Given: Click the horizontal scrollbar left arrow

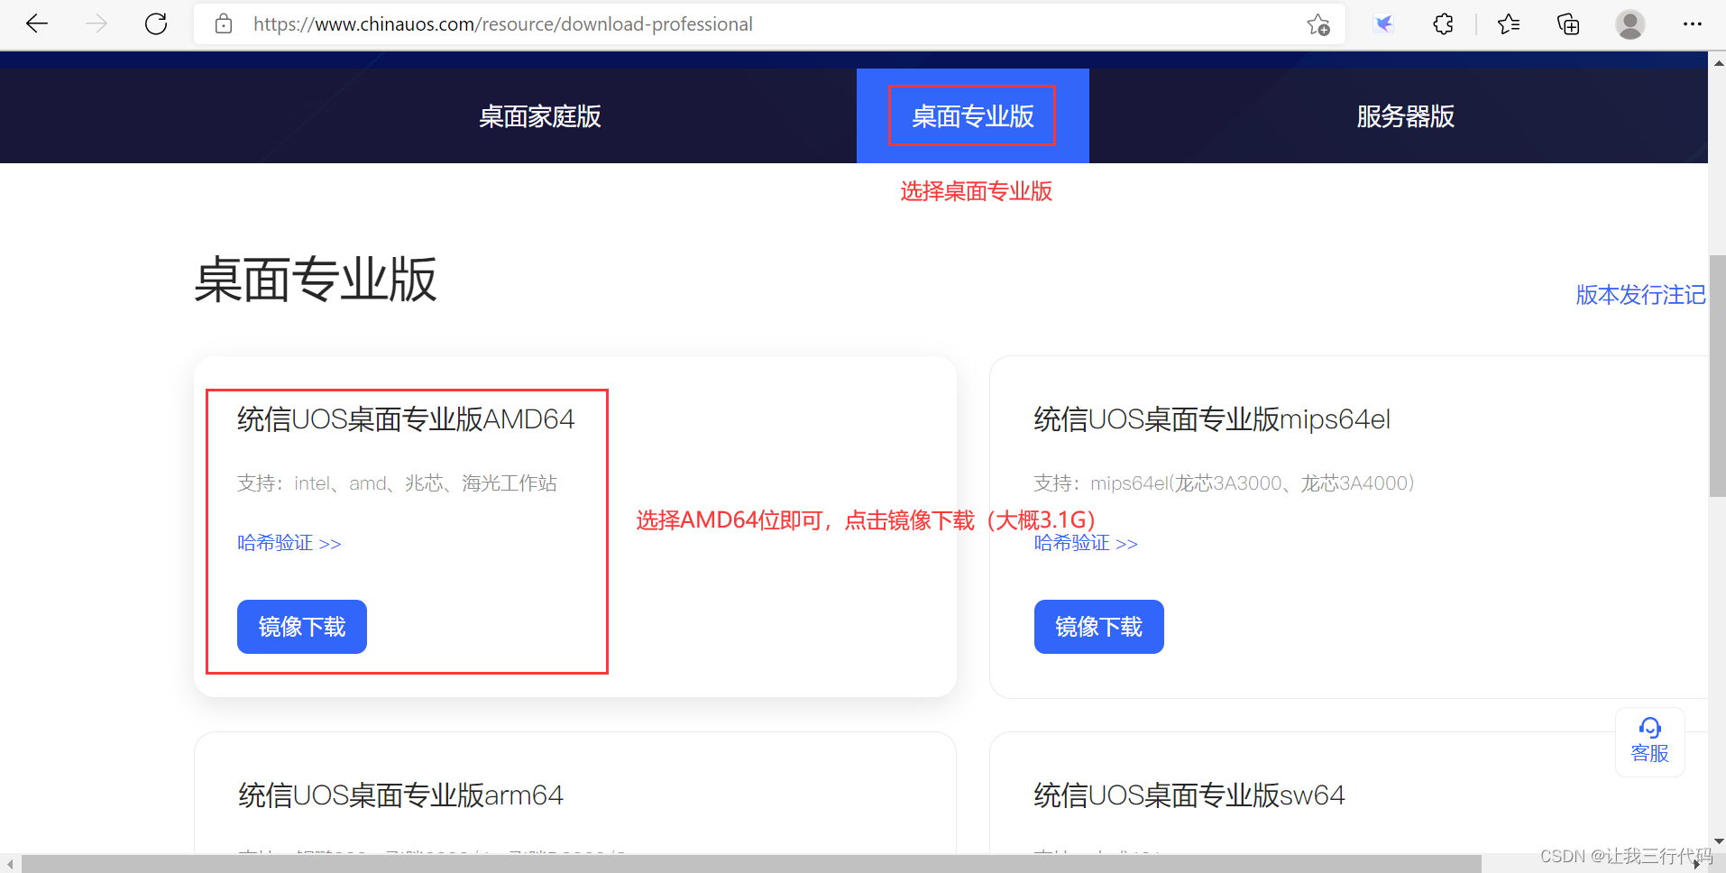Looking at the screenshot, I should (x=9, y=864).
